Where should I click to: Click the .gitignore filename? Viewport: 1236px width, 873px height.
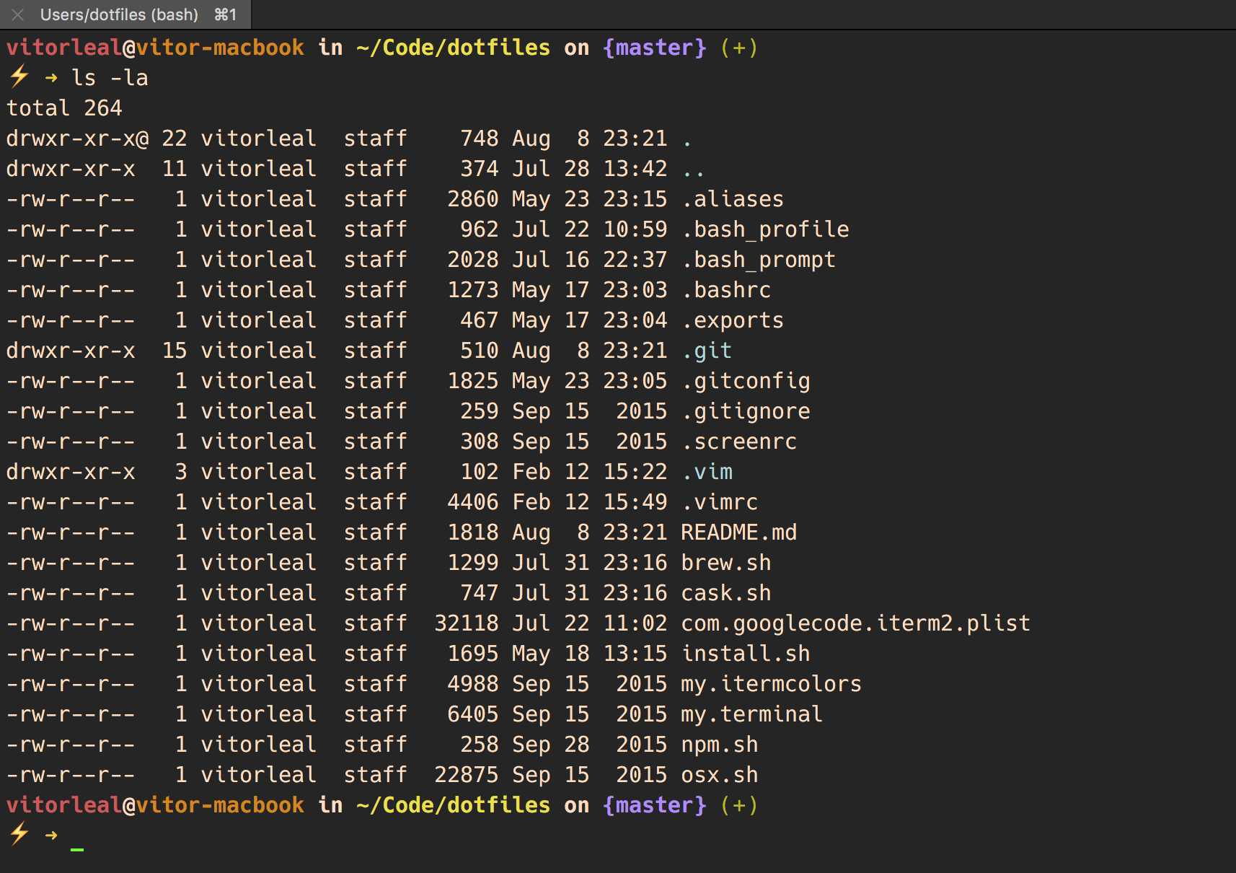(x=746, y=411)
